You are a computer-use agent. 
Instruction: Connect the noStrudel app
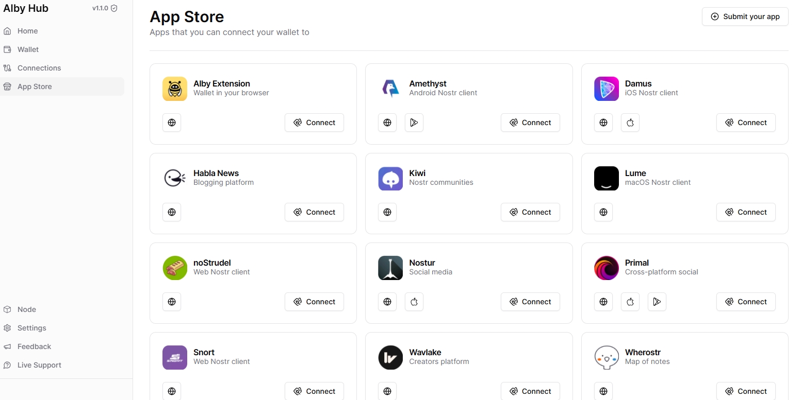click(x=314, y=302)
